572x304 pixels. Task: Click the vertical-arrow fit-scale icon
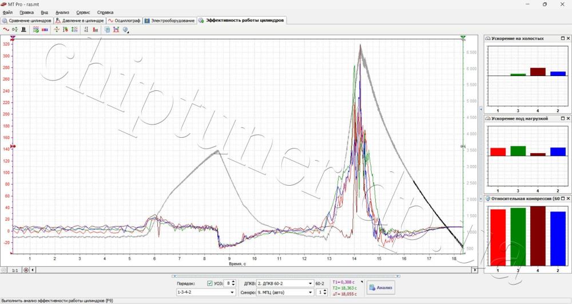pyautogui.click(x=75, y=30)
